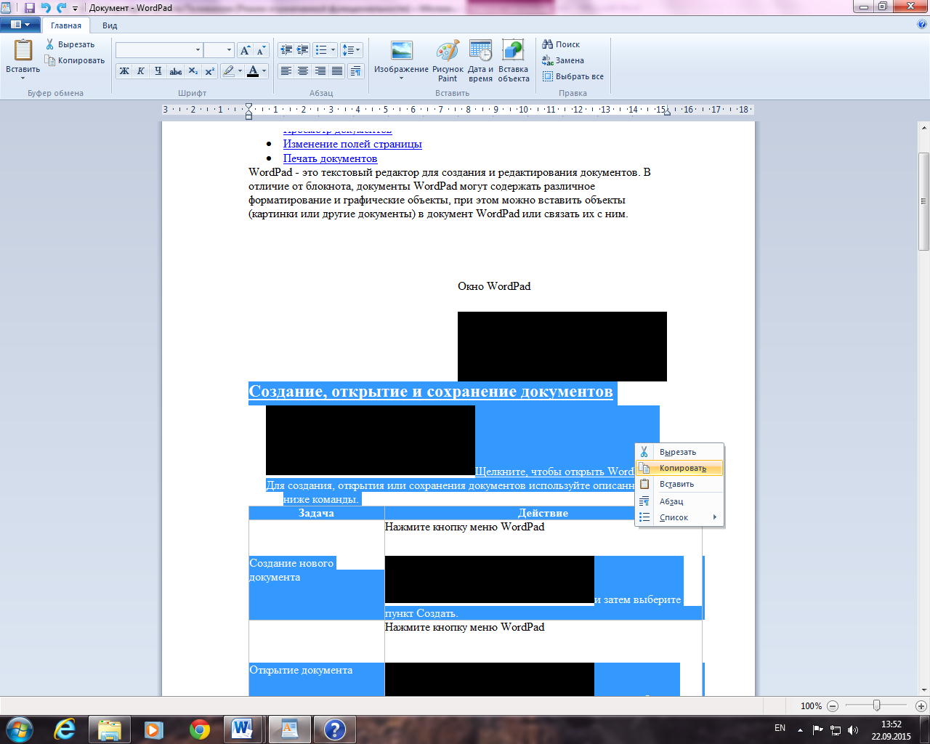Start a bulleted list
This screenshot has width=930, height=744.
[321, 50]
